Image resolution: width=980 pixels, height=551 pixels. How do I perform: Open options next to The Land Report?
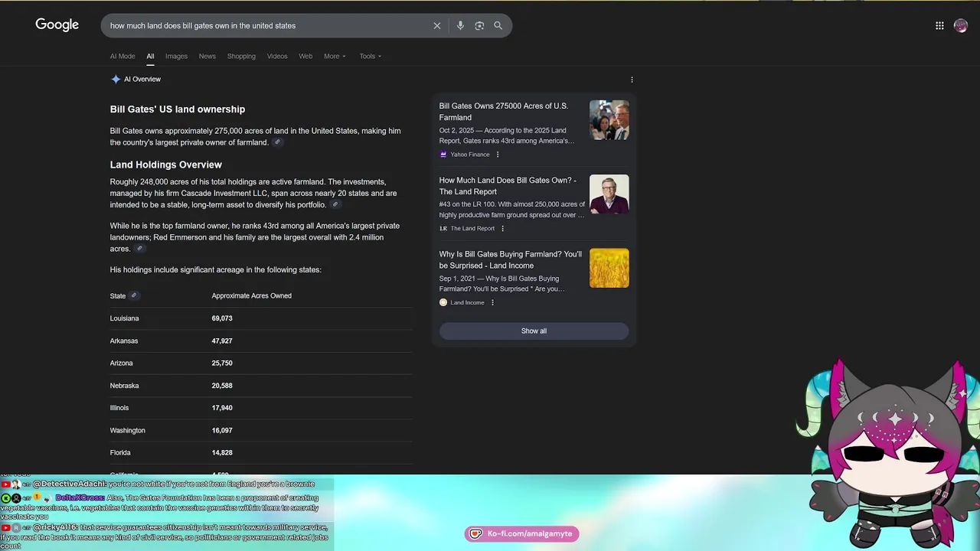(x=502, y=228)
